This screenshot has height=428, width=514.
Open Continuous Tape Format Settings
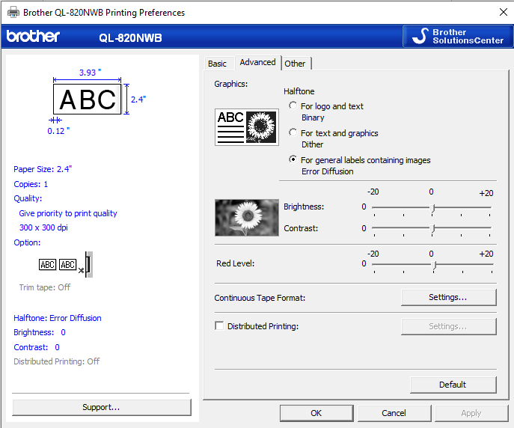pos(448,297)
